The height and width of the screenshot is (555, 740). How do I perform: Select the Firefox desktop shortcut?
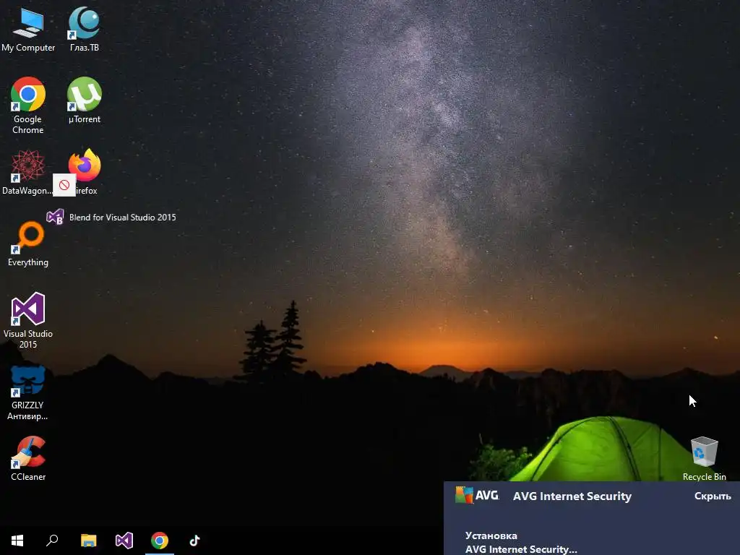85,172
